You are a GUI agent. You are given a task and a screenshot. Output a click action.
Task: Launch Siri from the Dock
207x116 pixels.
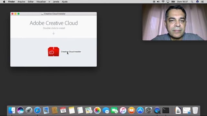coord(20,110)
